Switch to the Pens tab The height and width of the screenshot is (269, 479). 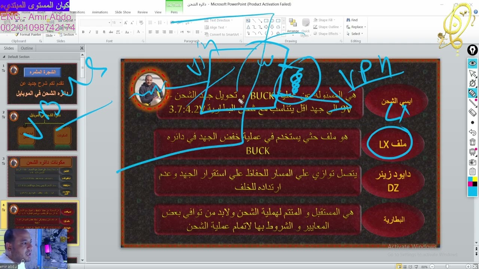coord(174,12)
